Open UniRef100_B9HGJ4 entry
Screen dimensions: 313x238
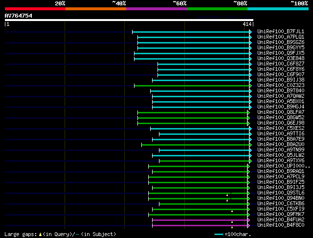[x=281, y=107]
